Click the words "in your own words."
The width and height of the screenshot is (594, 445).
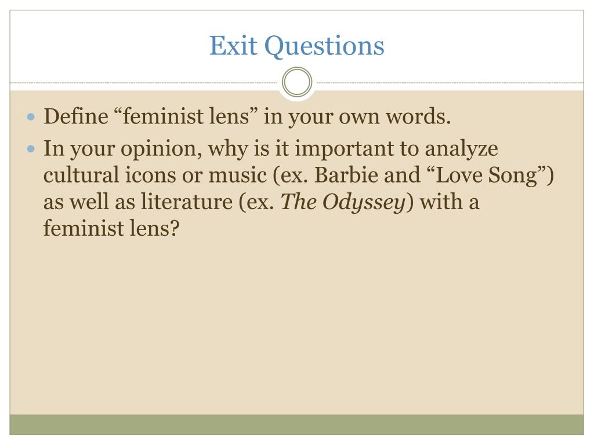click(357, 116)
